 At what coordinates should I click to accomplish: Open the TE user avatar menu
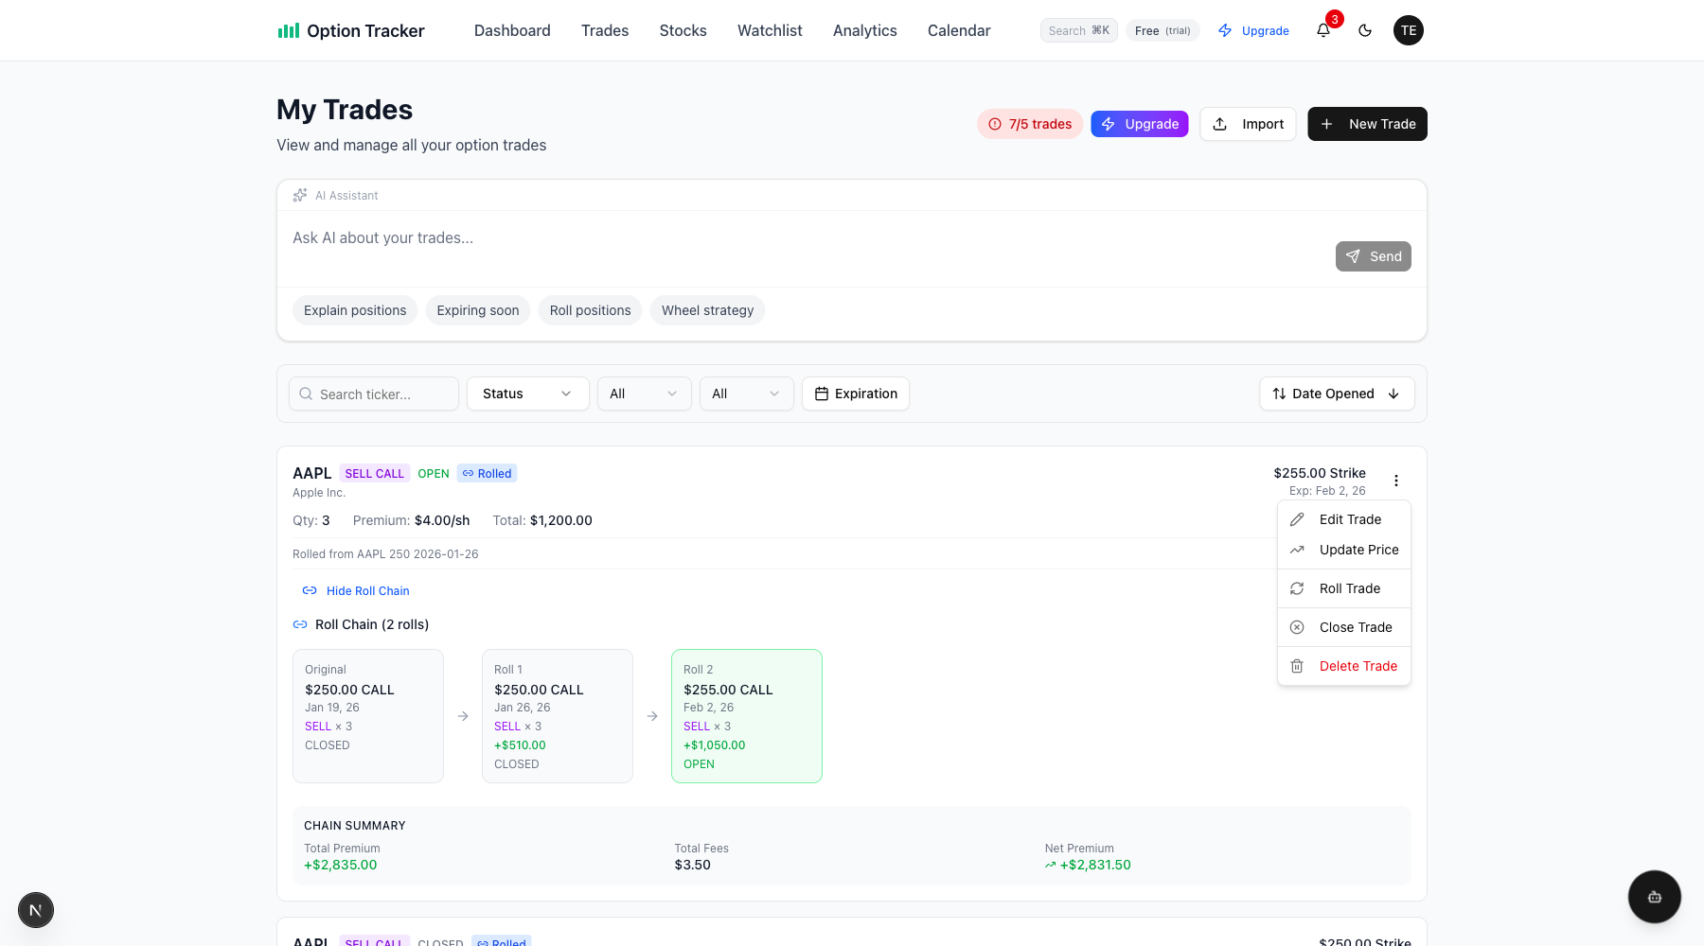(1408, 30)
